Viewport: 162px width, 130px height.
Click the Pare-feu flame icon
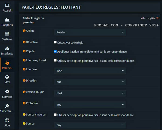click(x=7, y=63)
